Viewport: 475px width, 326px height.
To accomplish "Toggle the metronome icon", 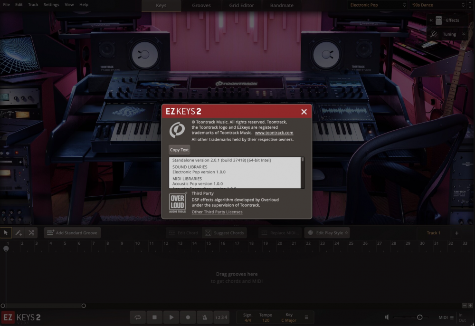I will [x=205, y=317].
